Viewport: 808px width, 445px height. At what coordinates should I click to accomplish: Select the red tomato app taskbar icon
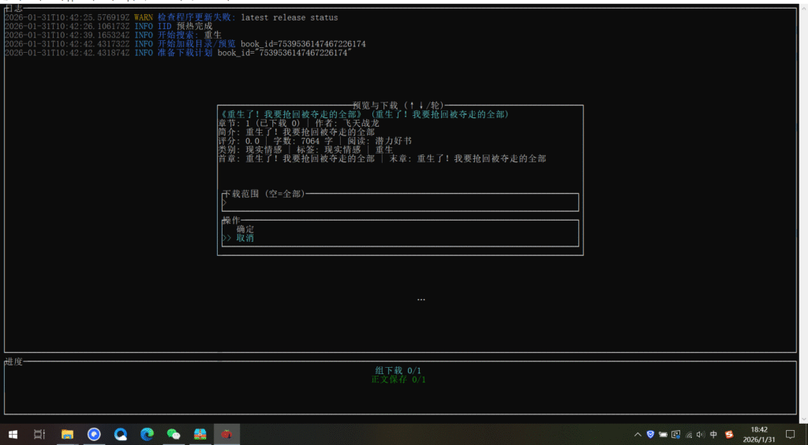click(x=227, y=434)
